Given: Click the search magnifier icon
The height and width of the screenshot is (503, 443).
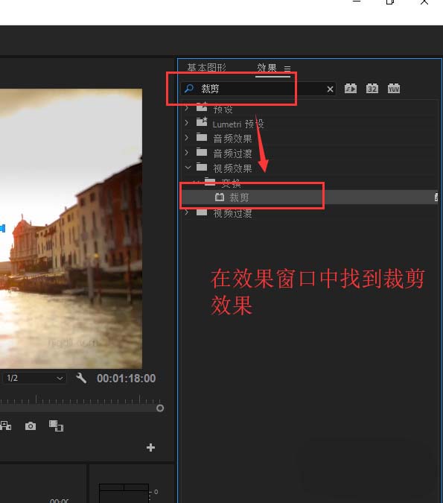Looking at the screenshot, I should pos(189,88).
